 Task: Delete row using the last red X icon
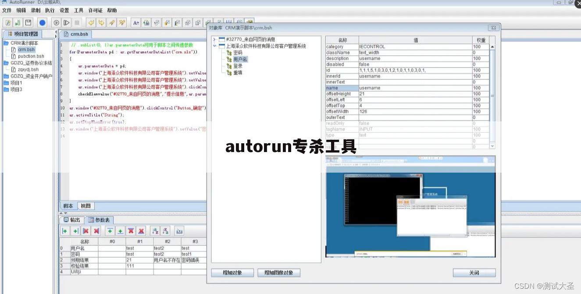click(141, 231)
